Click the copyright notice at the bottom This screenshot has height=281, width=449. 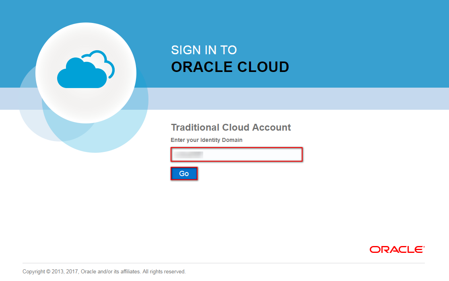point(104,272)
